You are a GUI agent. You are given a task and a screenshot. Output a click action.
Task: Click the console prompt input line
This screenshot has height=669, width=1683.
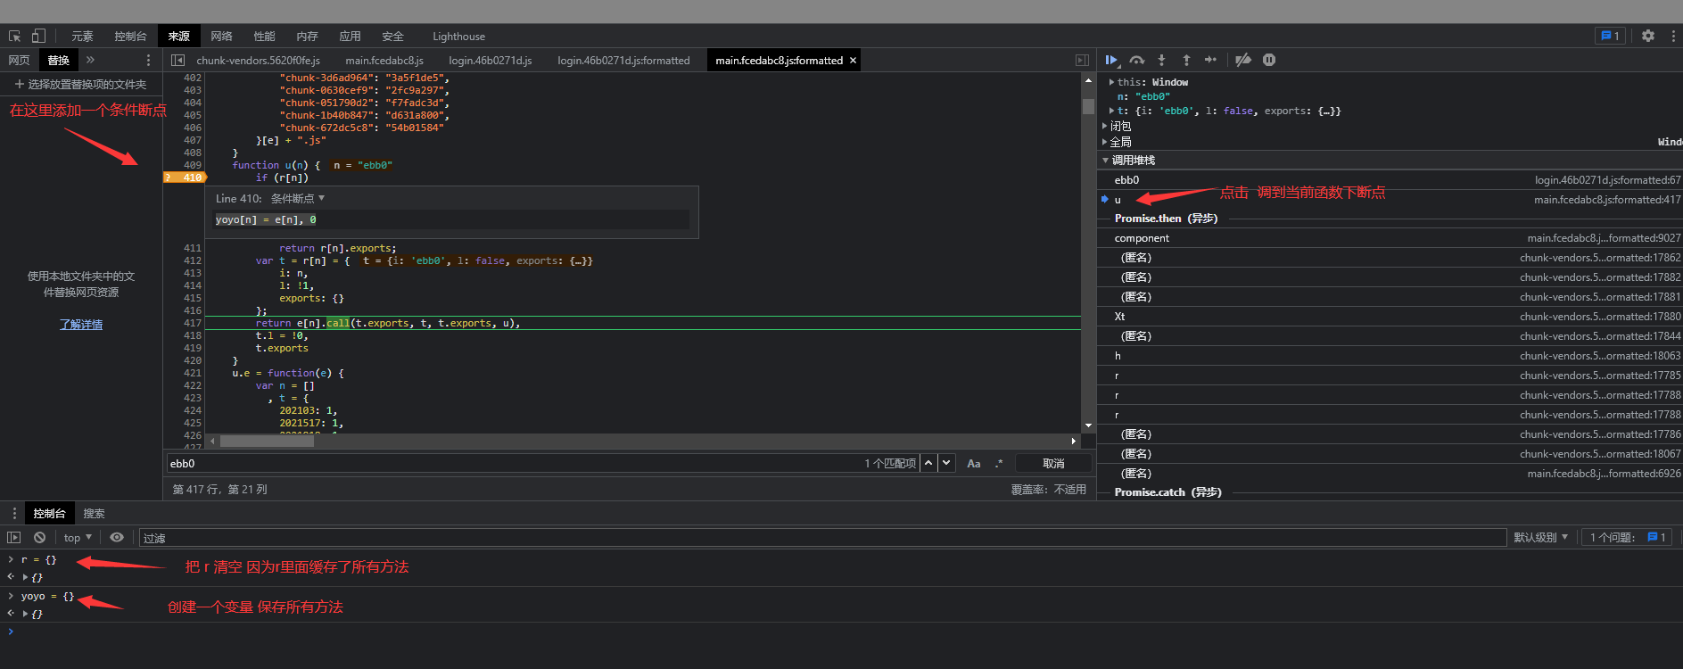[847, 632]
